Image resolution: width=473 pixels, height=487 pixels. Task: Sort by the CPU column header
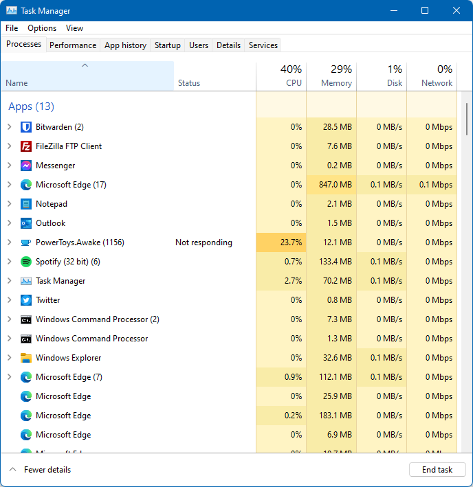point(281,76)
